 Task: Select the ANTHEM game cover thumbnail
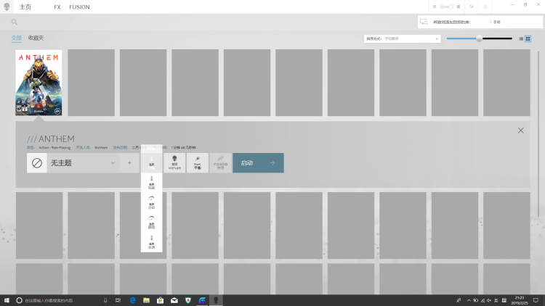coord(39,83)
